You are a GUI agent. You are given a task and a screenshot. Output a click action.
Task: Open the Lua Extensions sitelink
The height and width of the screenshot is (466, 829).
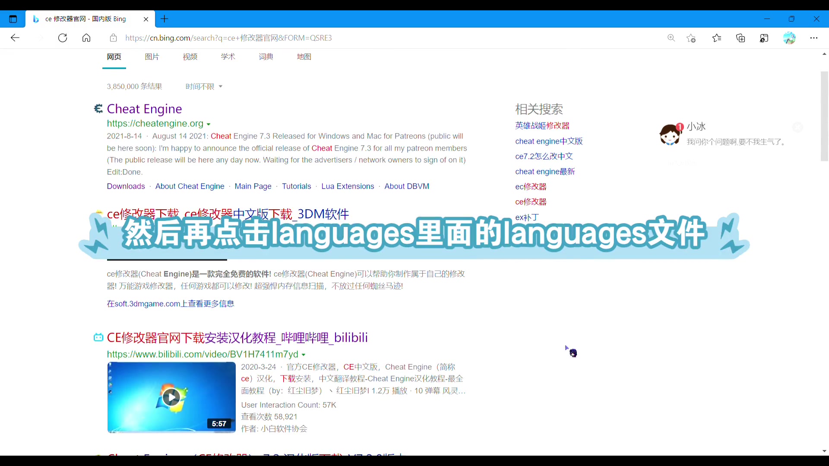point(348,186)
